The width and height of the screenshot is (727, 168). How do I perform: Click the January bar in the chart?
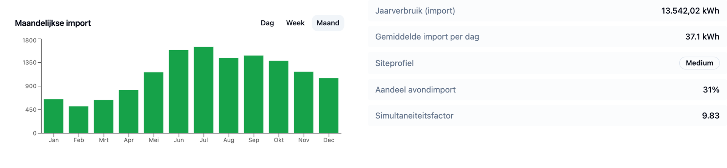[x=53, y=116]
